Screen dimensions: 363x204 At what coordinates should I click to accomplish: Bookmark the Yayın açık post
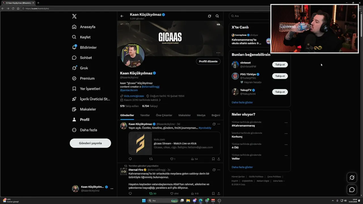tap(213, 159)
